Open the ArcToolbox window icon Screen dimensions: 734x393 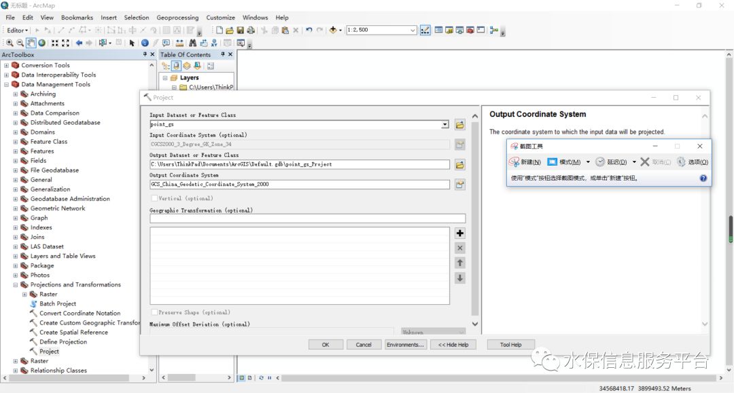pos(470,31)
